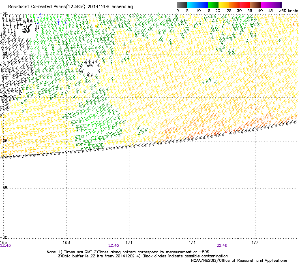Click the purple '22:45' time between 168 and 171
300x263 pixels.
(x=114, y=246)
